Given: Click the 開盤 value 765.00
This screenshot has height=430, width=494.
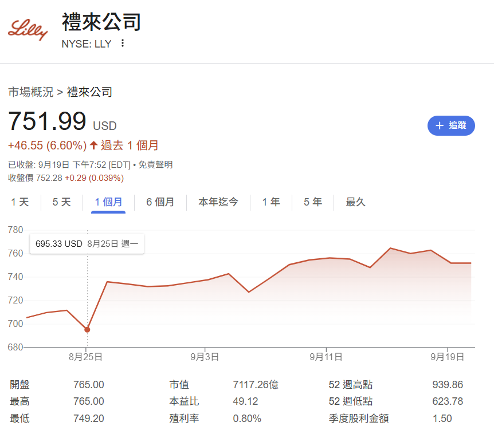Looking at the screenshot, I should pos(88,385).
